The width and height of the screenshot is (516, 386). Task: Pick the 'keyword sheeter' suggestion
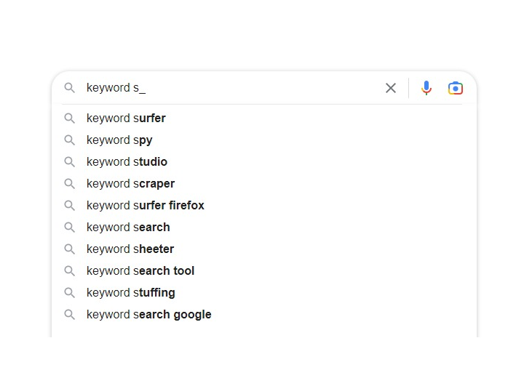click(130, 249)
